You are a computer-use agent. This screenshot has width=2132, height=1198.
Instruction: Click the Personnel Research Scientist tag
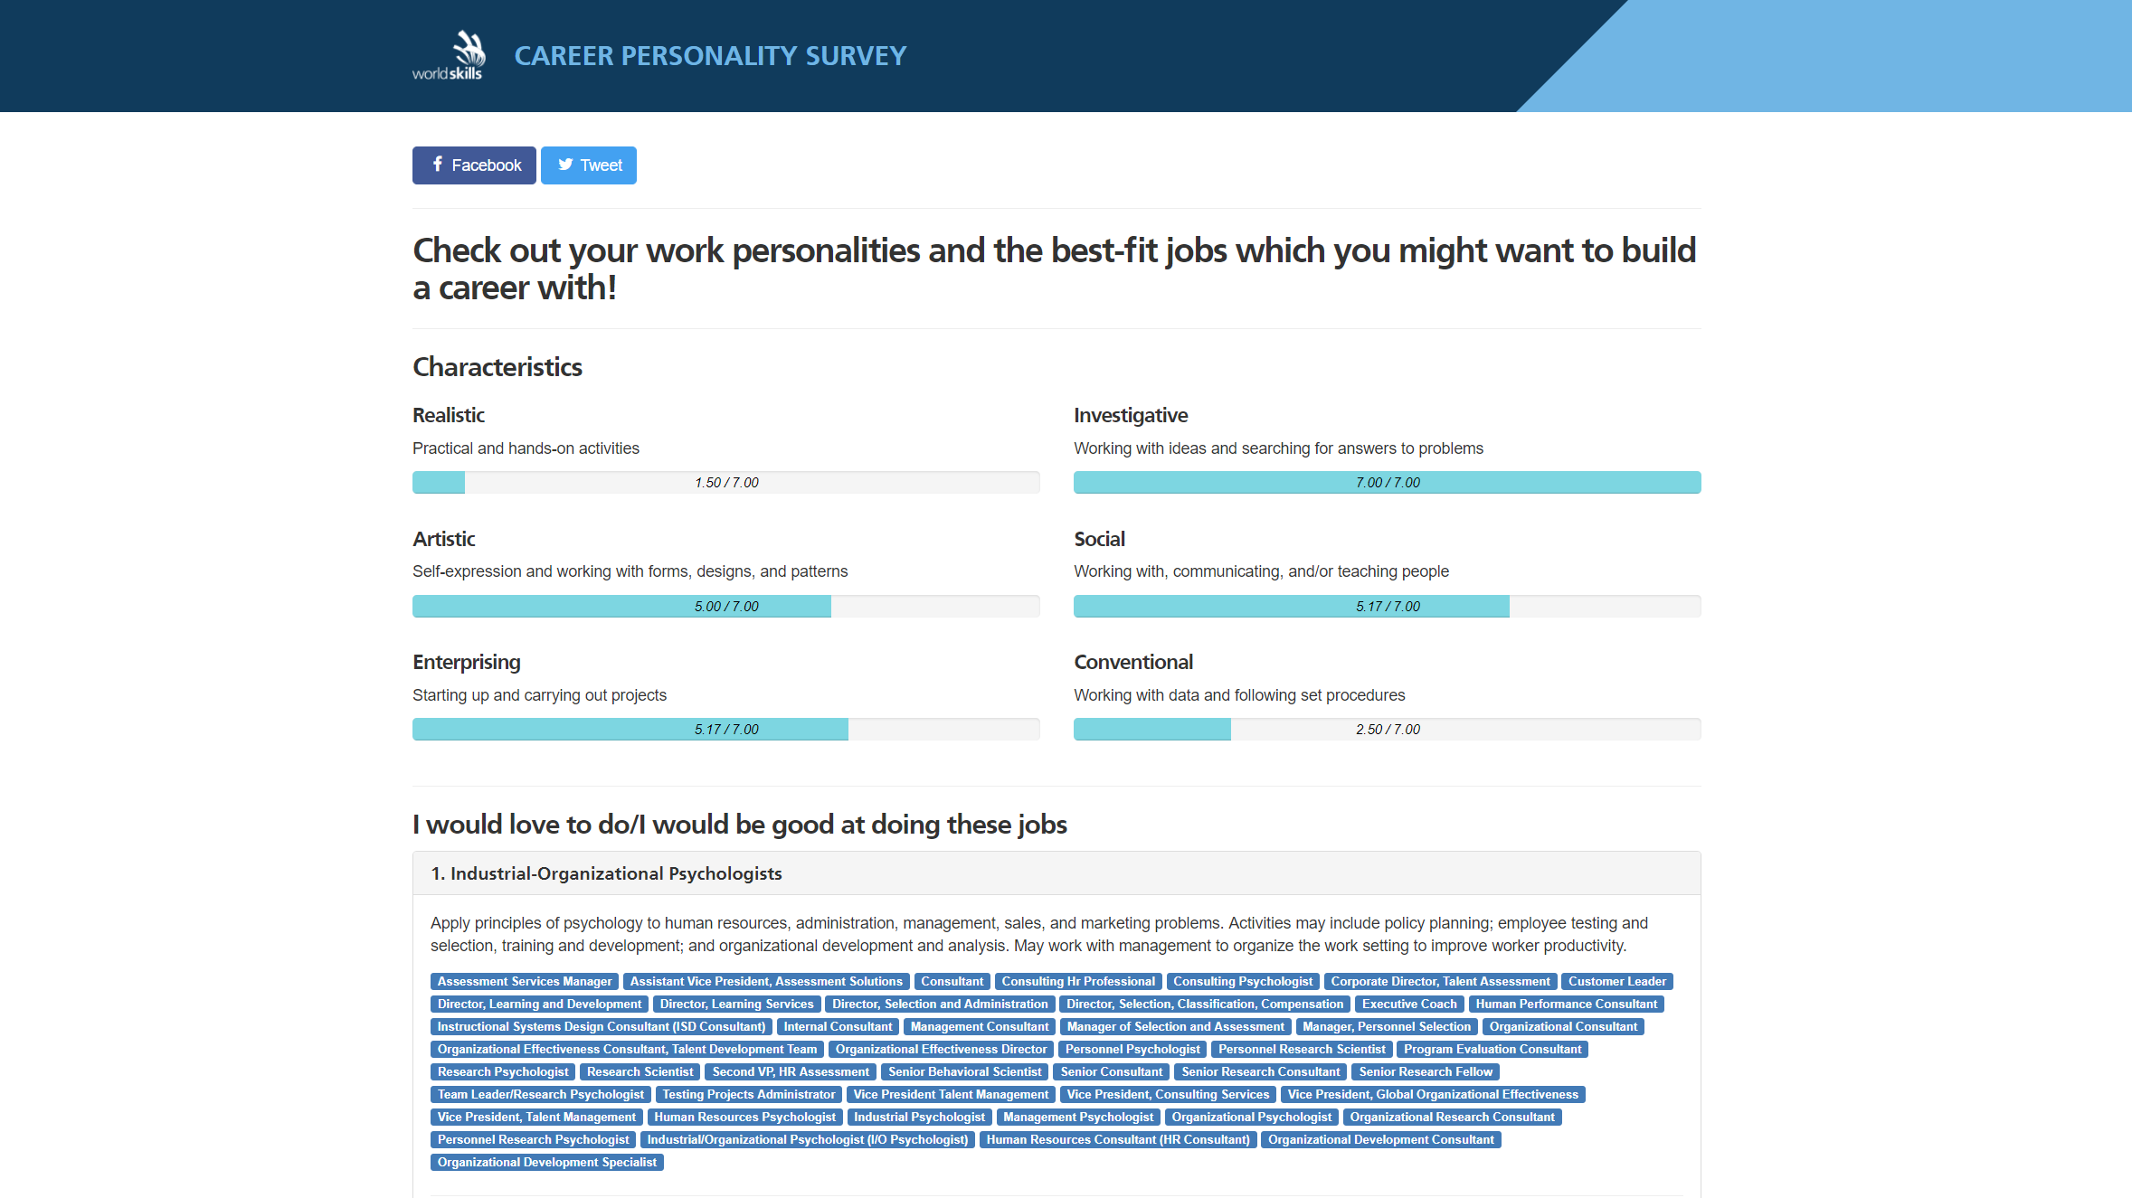(x=1302, y=1050)
